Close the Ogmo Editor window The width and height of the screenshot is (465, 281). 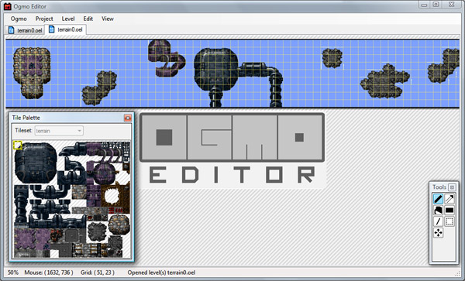pyautogui.click(x=452, y=5)
